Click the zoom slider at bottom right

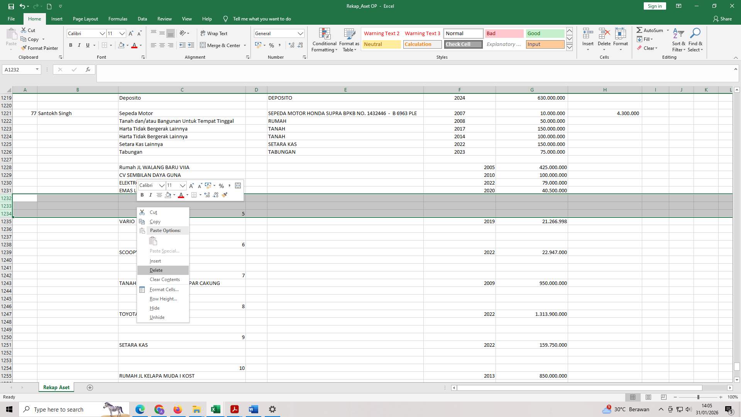[x=698, y=397]
